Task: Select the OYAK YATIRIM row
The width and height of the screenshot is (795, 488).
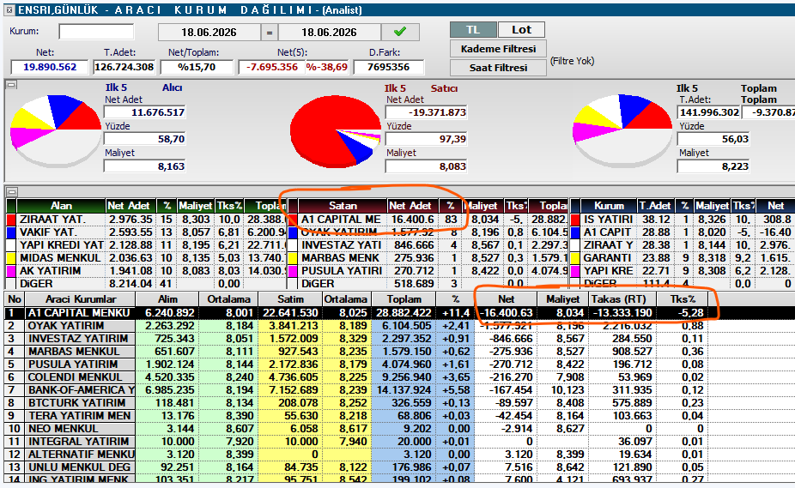Action: (x=355, y=326)
